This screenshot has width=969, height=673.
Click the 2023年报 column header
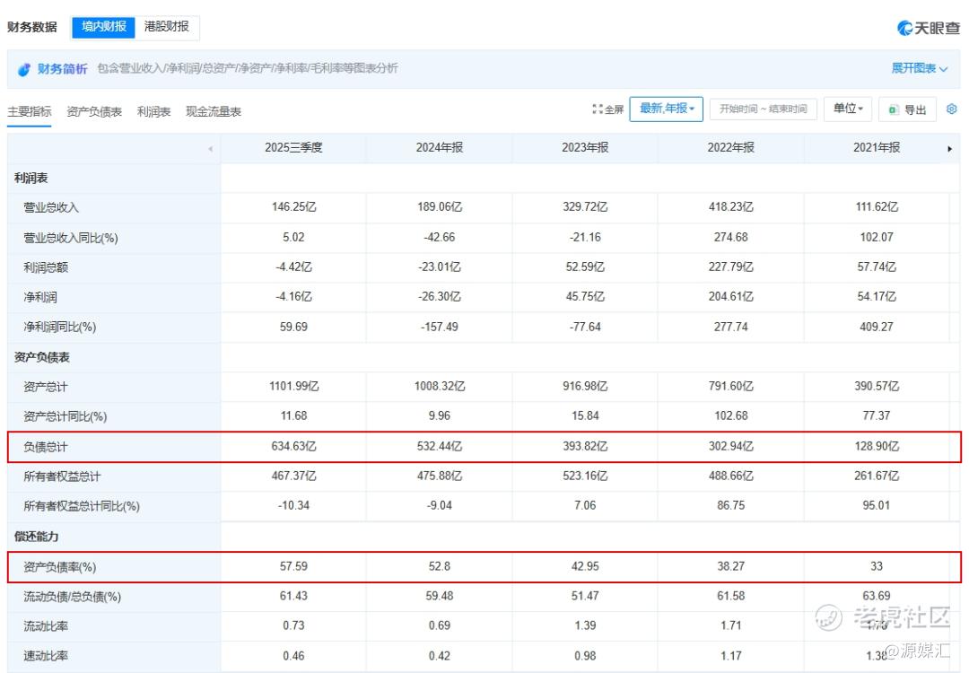tap(585, 148)
